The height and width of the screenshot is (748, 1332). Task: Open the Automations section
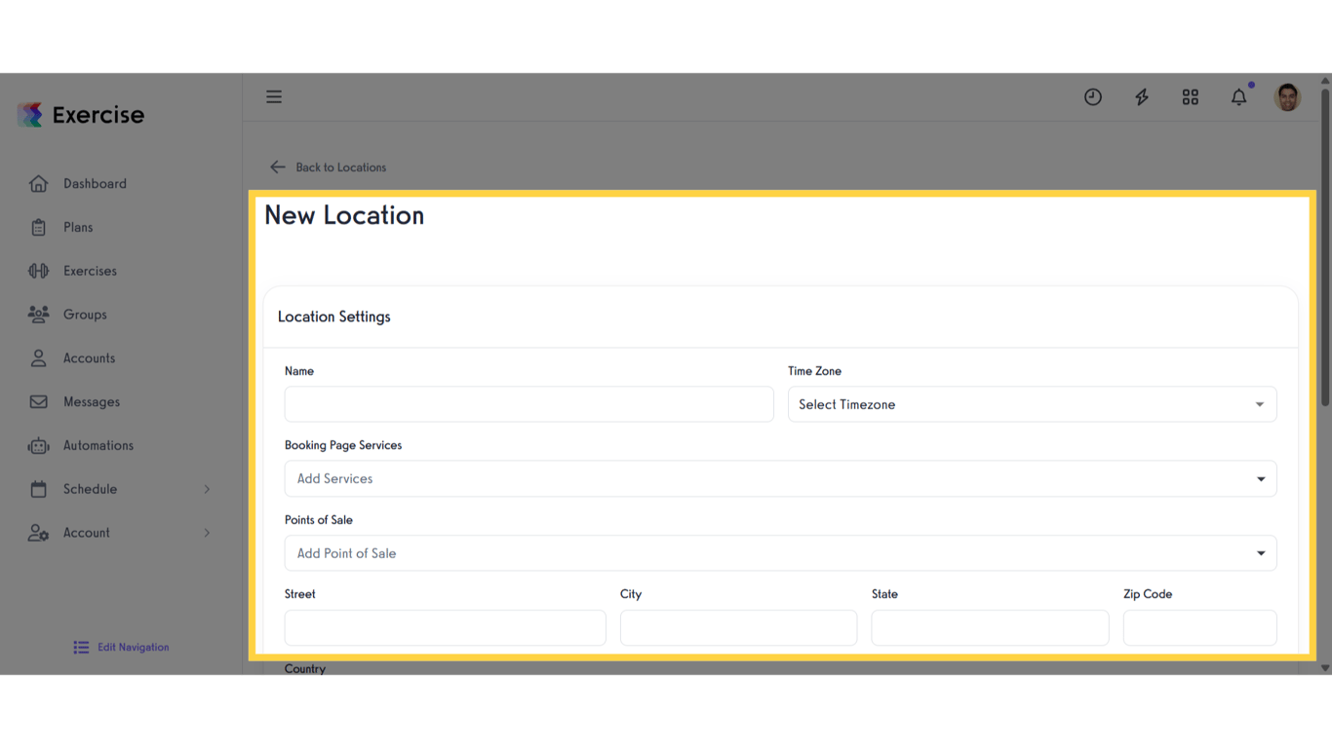98,445
